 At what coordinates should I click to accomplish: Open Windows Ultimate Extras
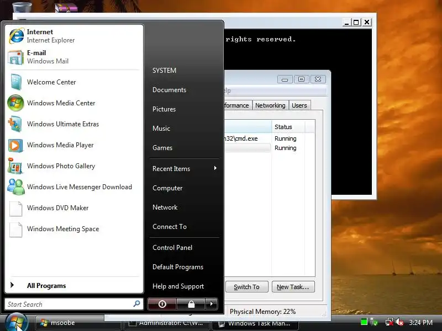click(74, 124)
